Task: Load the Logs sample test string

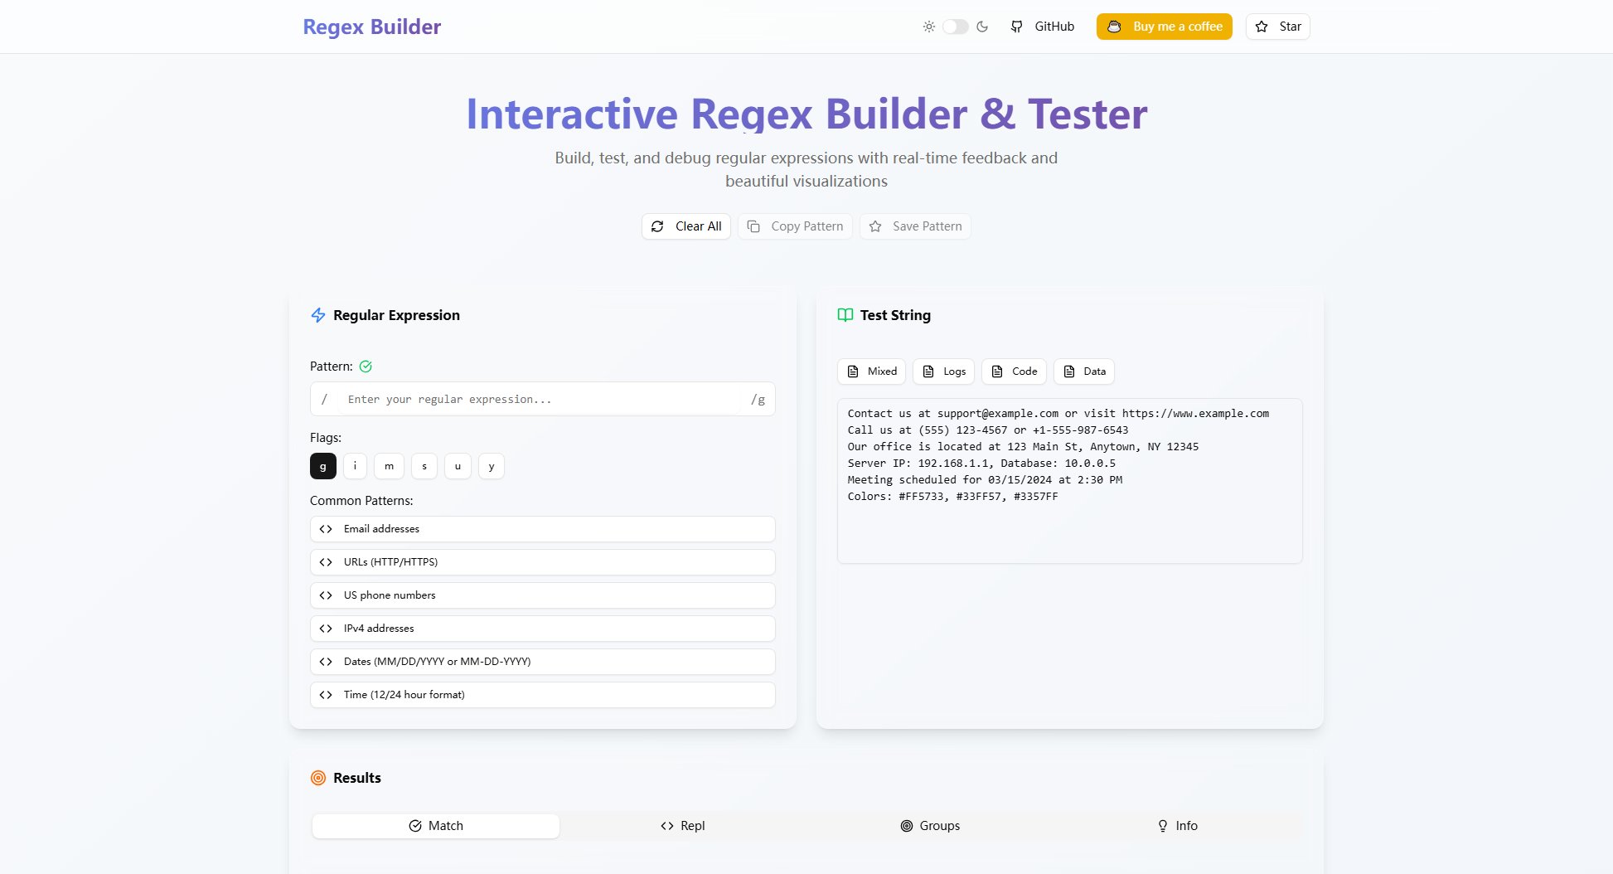Action: pos(944,371)
